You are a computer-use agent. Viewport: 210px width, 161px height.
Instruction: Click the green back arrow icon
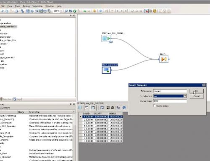[x=85, y=11]
